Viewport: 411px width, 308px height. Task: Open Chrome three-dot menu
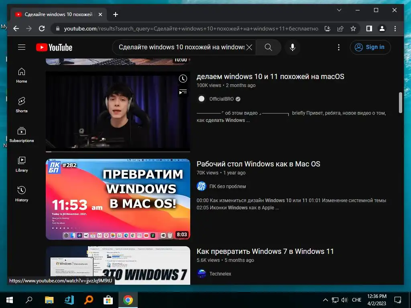pos(395,28)
